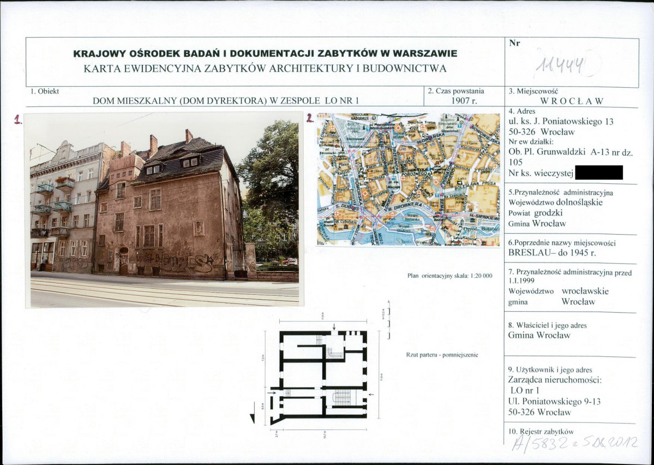Click '10. Rejestr zabytków' heading
This screenshot has width=654, height=465.
(x=541, y=432)
